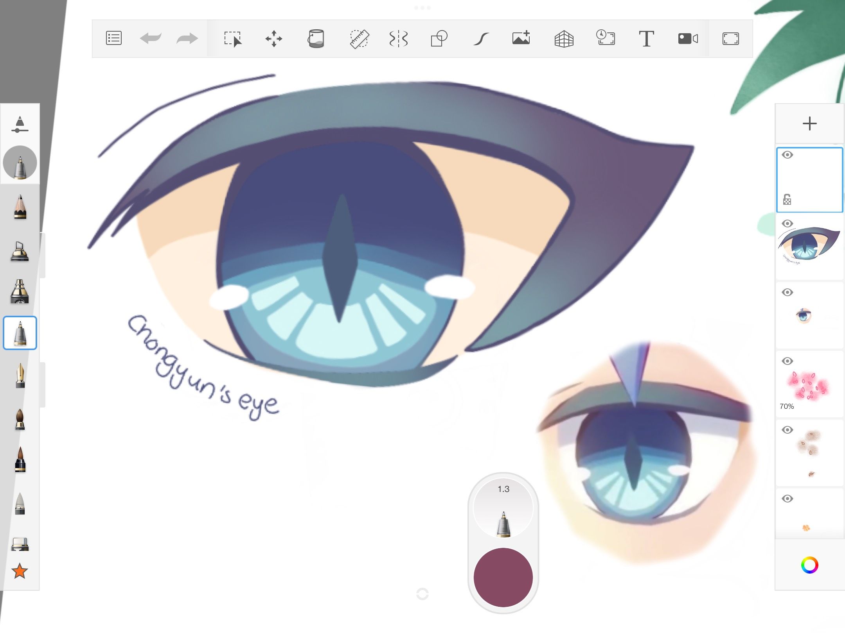Pick the highlighted technical pen brush
Screen dimensions: 845x633
(x=20, y=333)
